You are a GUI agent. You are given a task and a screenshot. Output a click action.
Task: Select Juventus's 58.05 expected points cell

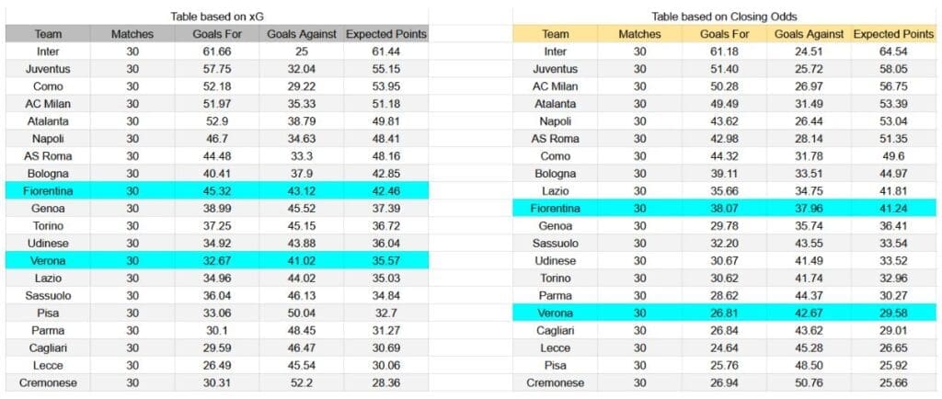point(892,69)
